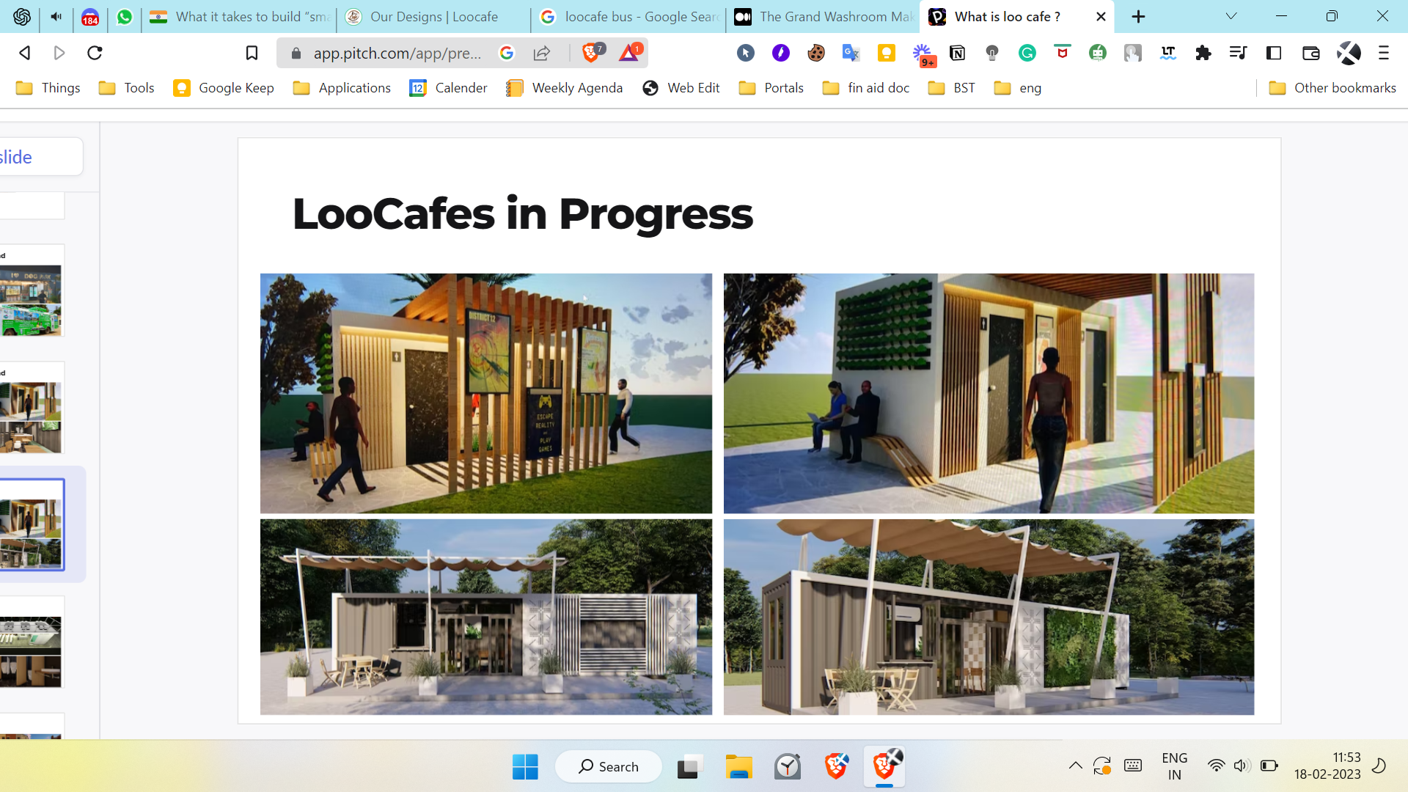Open the browser Wallet icon
Image resolution: width=1408 pixels, height=792 pixels.
coord(1310,53)
